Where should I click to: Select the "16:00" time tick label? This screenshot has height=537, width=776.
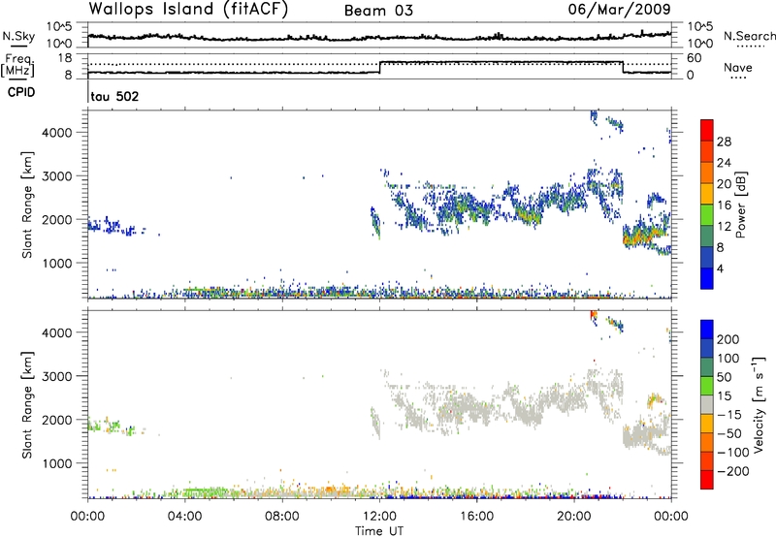pyautogui.click(x=476, y=516)
